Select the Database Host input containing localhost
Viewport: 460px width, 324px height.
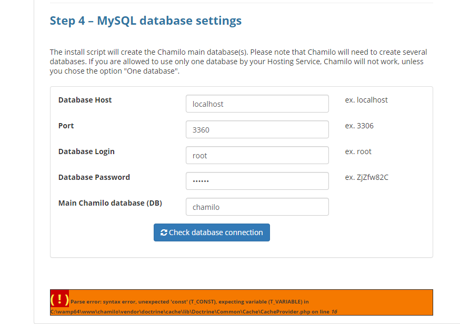(x=257, y=104)
